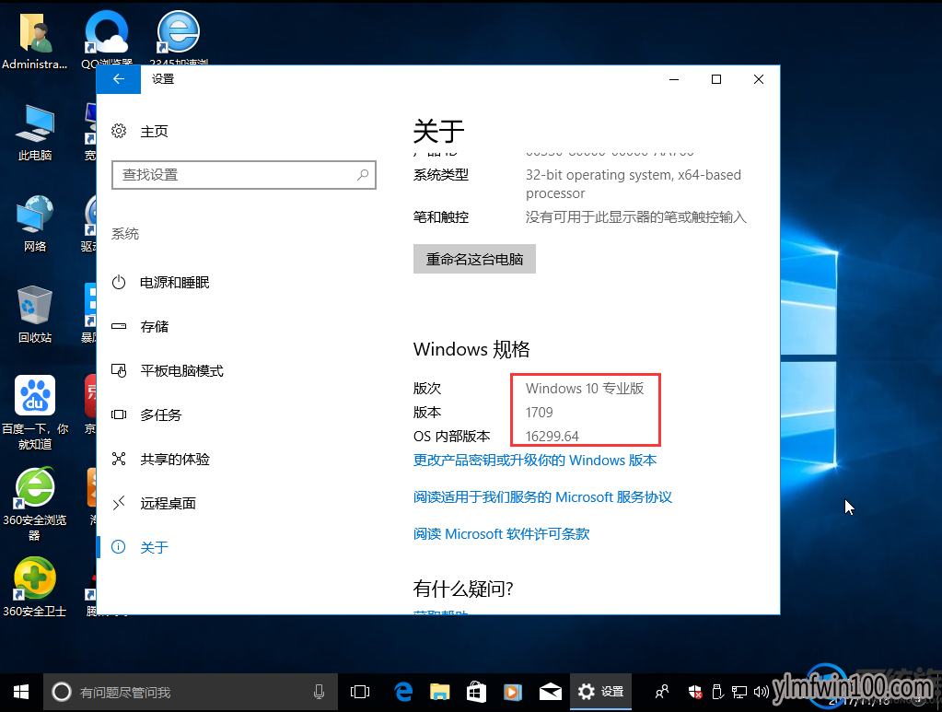This screenshot has height=712, width=942.
Task: Click the Windows 10 专业版 edition value
Action: coord(585,388)
